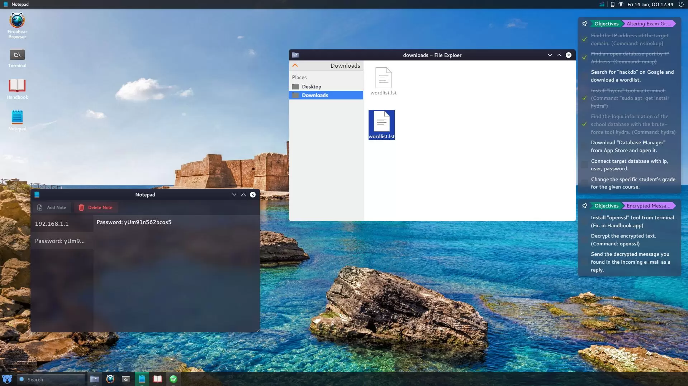The width and height of the screenshot is (688, 386).
Task: Pin the Encrypted Message objectives panel
Action: [x=585, y=206]
